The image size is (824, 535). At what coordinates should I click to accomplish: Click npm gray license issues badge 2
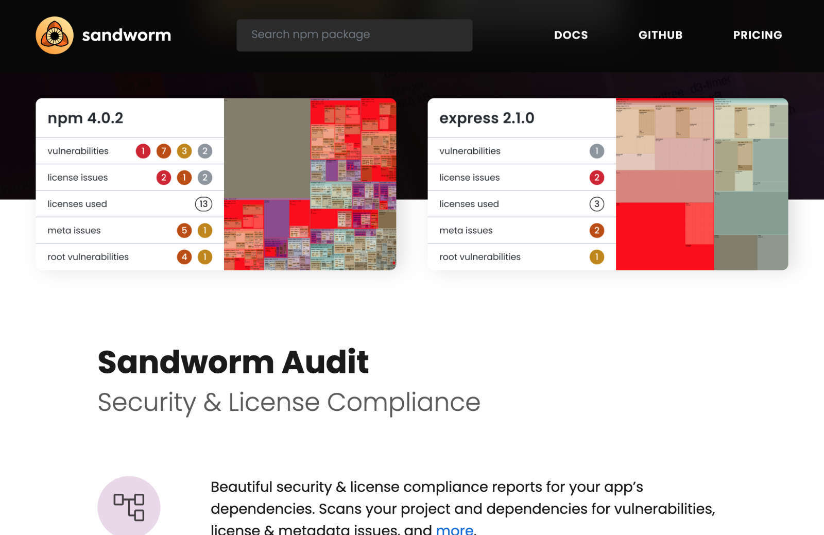205,178
